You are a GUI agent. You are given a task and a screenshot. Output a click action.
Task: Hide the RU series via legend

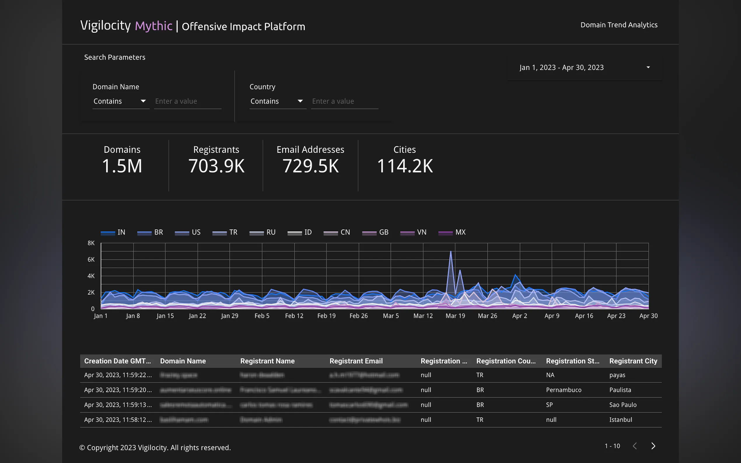pyautogui.click(x=270, y=232)
